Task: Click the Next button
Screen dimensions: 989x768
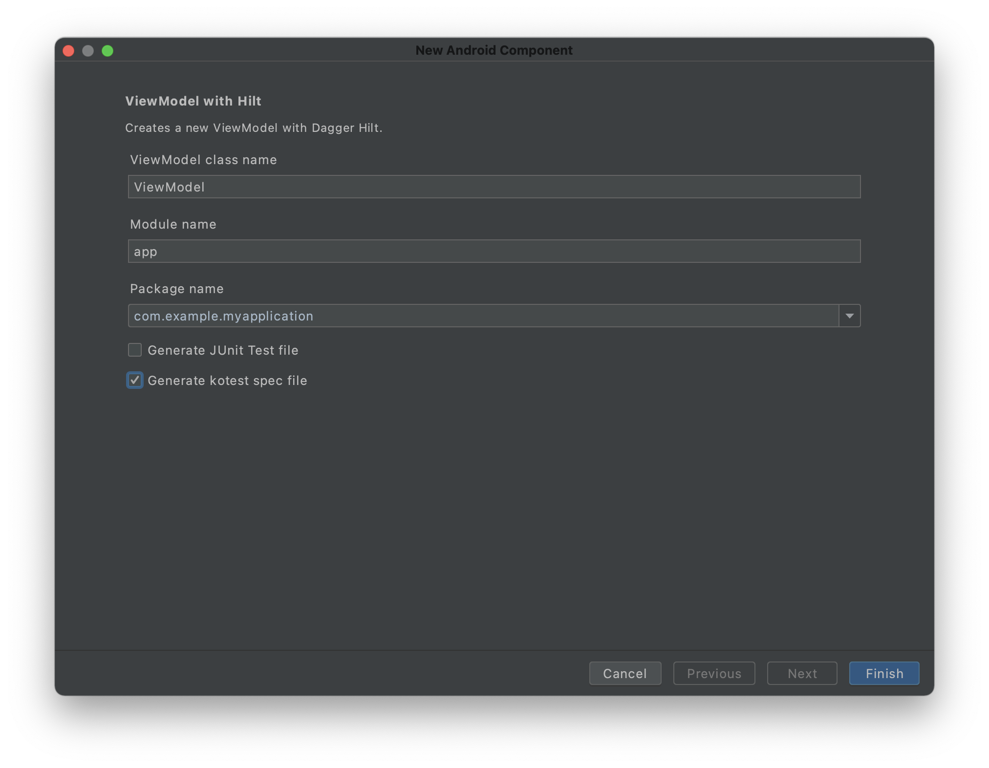Action: [x=802, y=673]
